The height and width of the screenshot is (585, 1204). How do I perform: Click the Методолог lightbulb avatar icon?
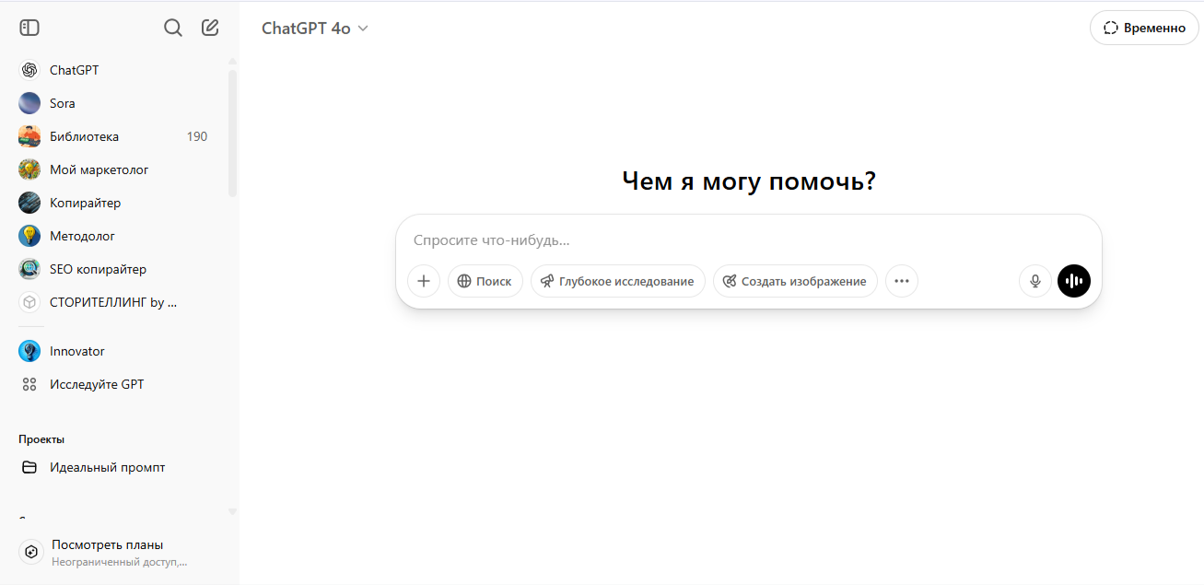(29, 236)
